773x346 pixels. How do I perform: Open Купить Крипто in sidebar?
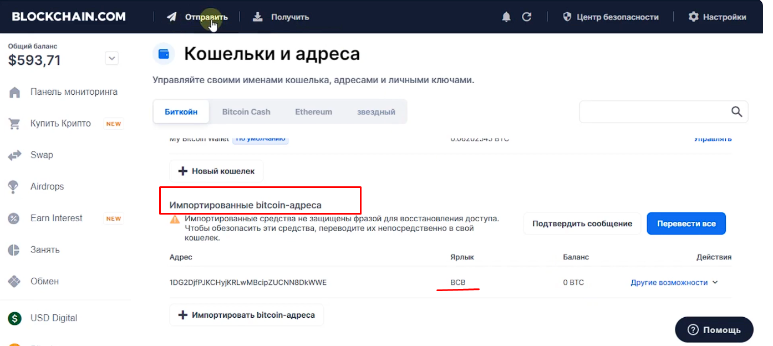click(60, 124)
